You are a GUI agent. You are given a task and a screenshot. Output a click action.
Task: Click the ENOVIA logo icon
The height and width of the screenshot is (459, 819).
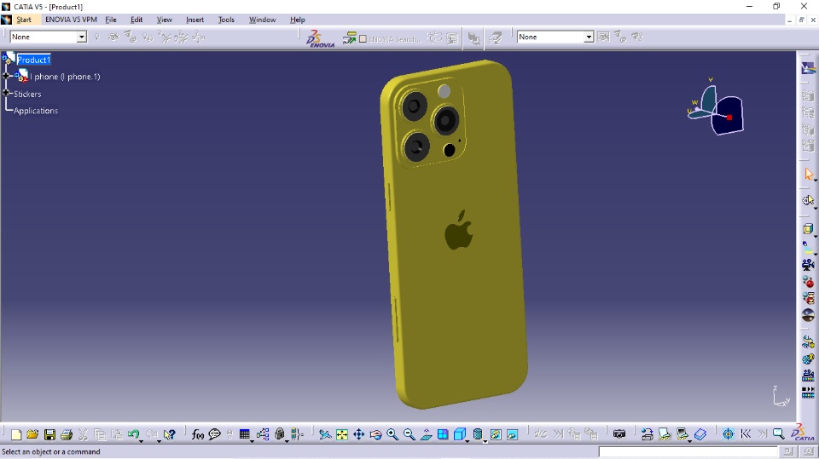pos(320,38)
